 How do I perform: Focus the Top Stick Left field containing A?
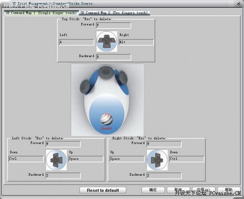click(x=76, y=42)
